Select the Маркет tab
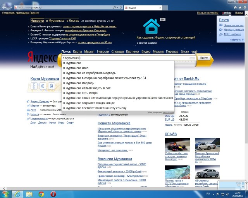Screen dimensions: 248x198 tap(90, 51)
